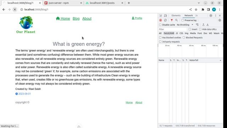Toggle the browser side panel icon
Image resolution: width=227 pixels, height=128 pixels.
point(208,10)
